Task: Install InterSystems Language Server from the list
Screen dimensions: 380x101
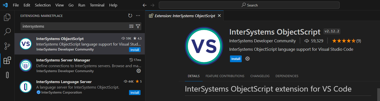Action: [135, 93]
